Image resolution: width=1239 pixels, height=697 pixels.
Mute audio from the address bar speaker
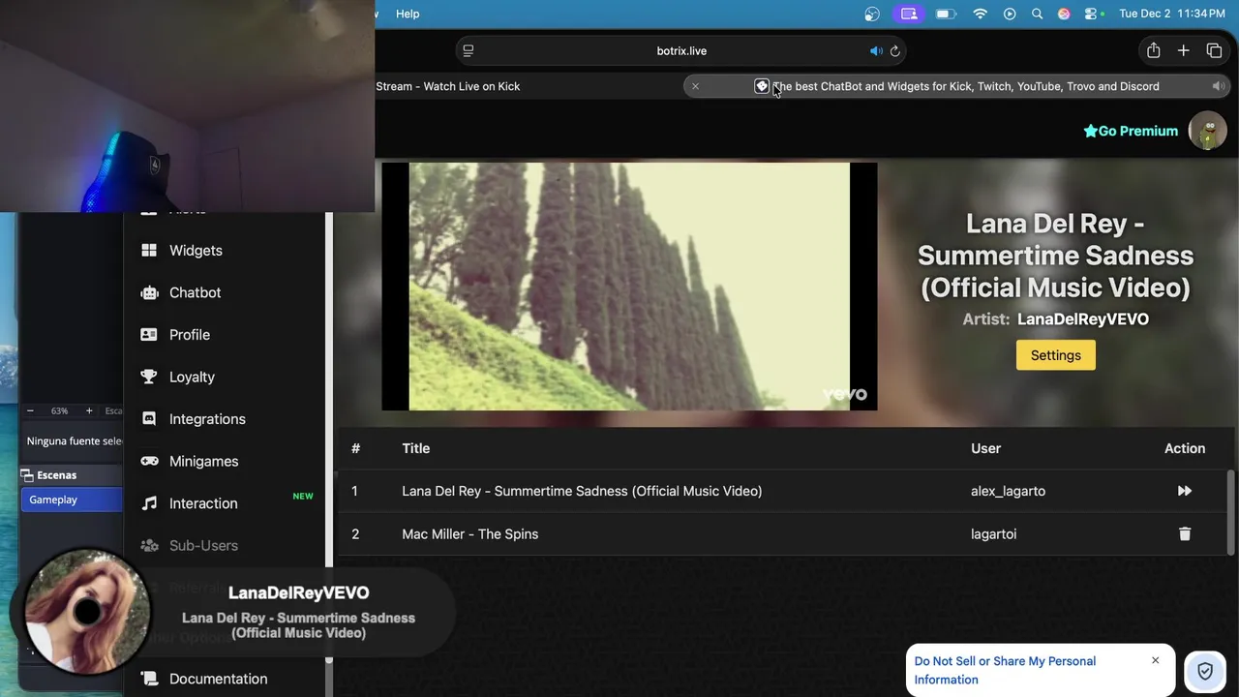876,51
